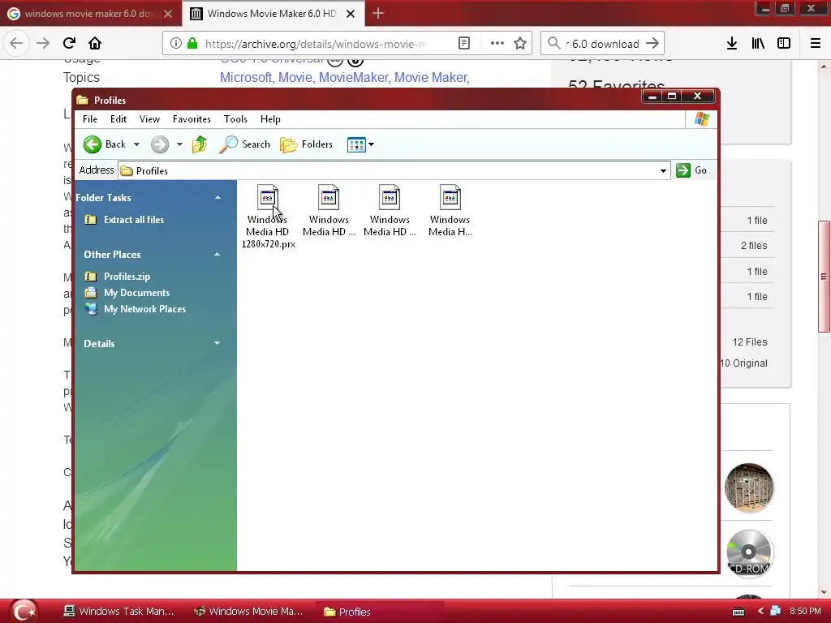Click the browser page vertical scrollbar
831x623 pixels.
[x=824, y=276]
